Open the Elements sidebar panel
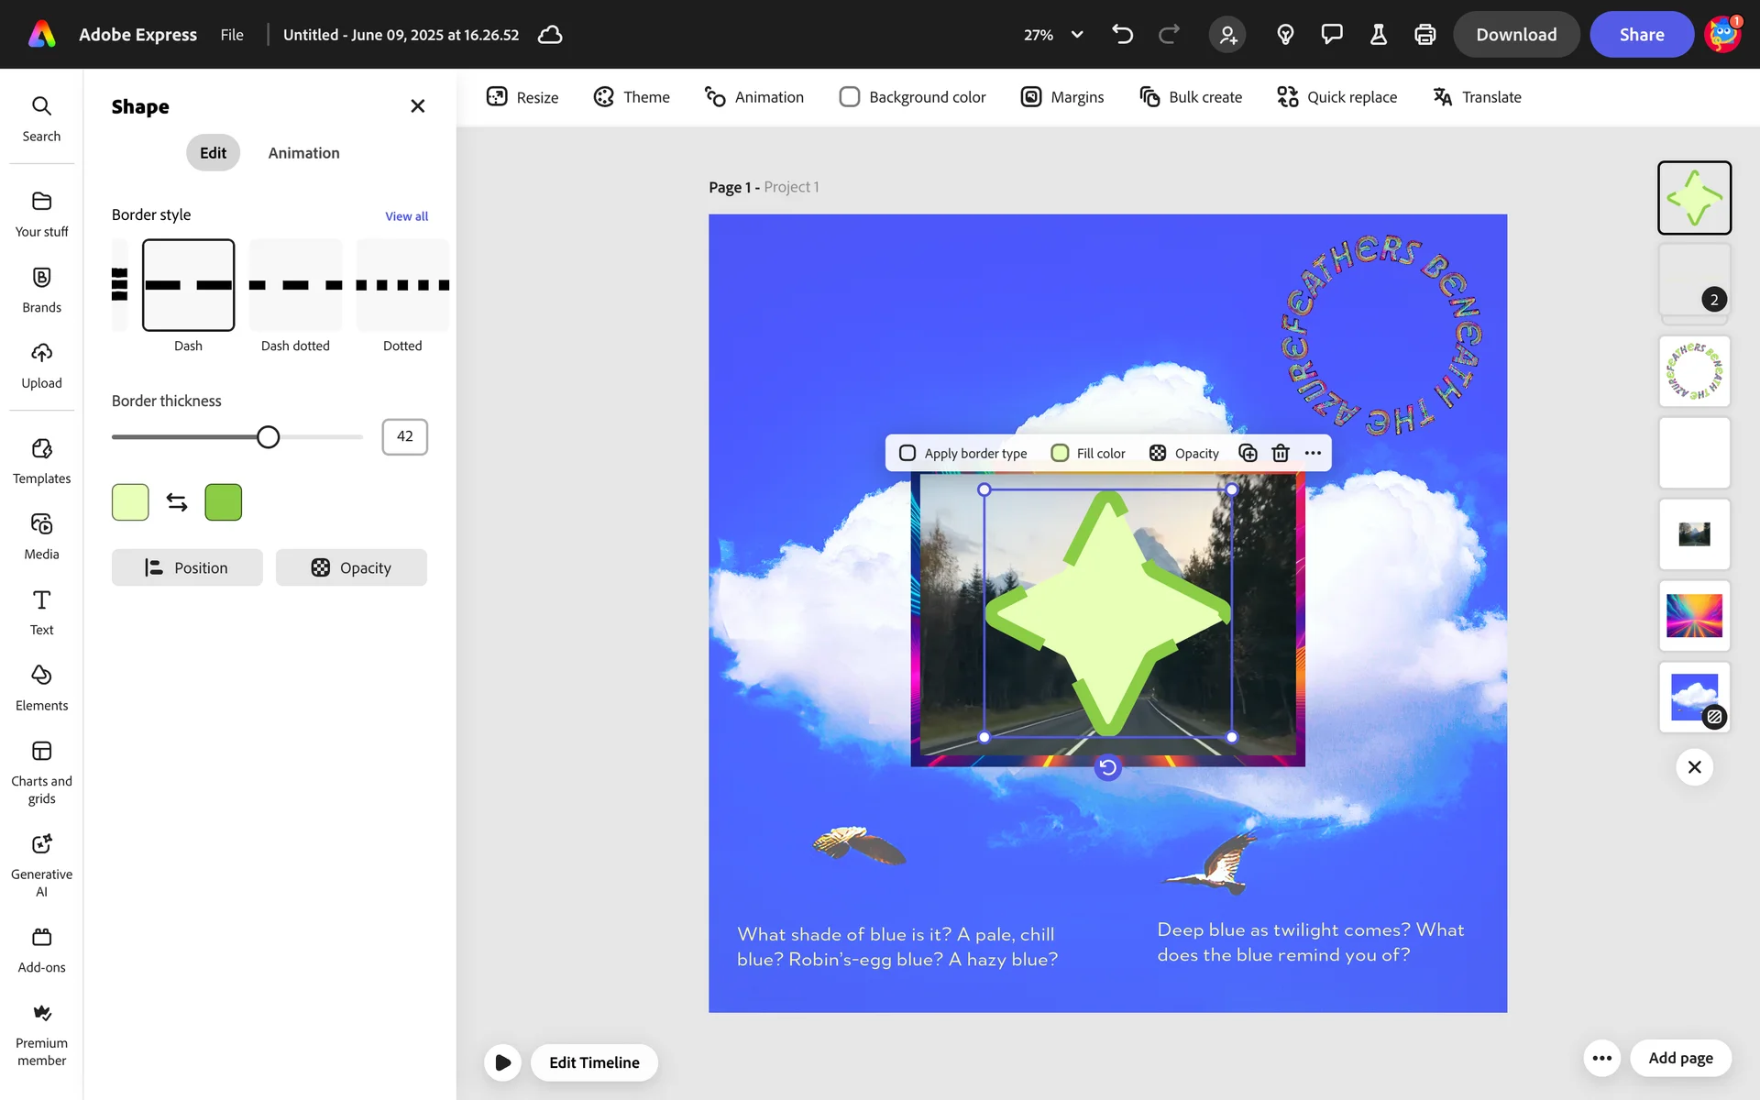The height and width of the screenshot is (1100, 1760). 41,687
